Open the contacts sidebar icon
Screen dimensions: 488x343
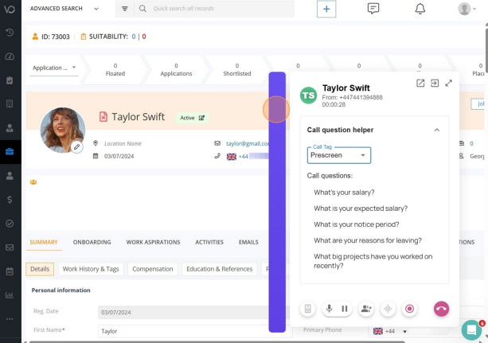click(x=10, y=128)
